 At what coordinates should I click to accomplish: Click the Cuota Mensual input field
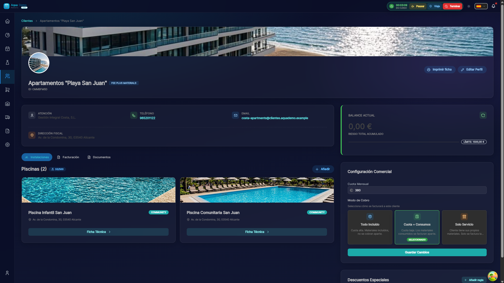click(417, 190)
